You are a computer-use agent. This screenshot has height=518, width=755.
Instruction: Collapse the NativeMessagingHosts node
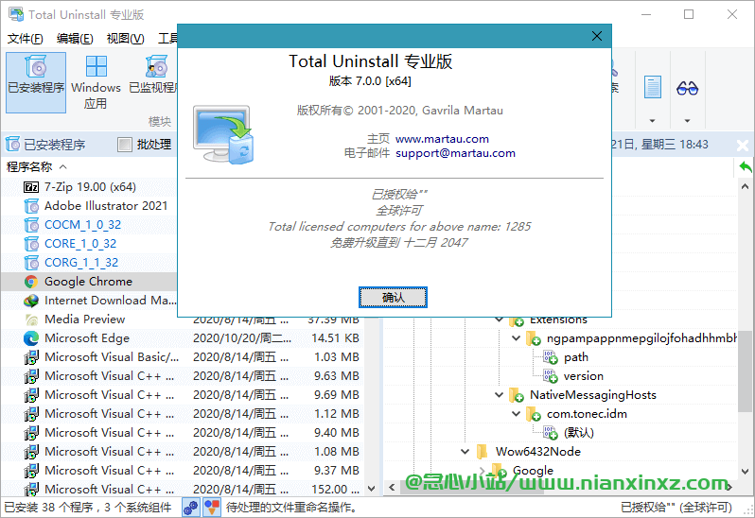click(x=500, y=395)
